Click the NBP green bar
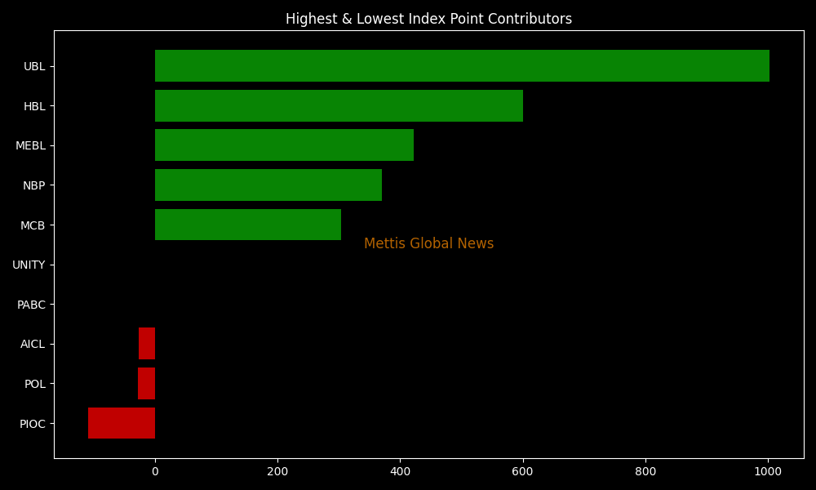This screenshot has height=490, width=816. point(268,185)
